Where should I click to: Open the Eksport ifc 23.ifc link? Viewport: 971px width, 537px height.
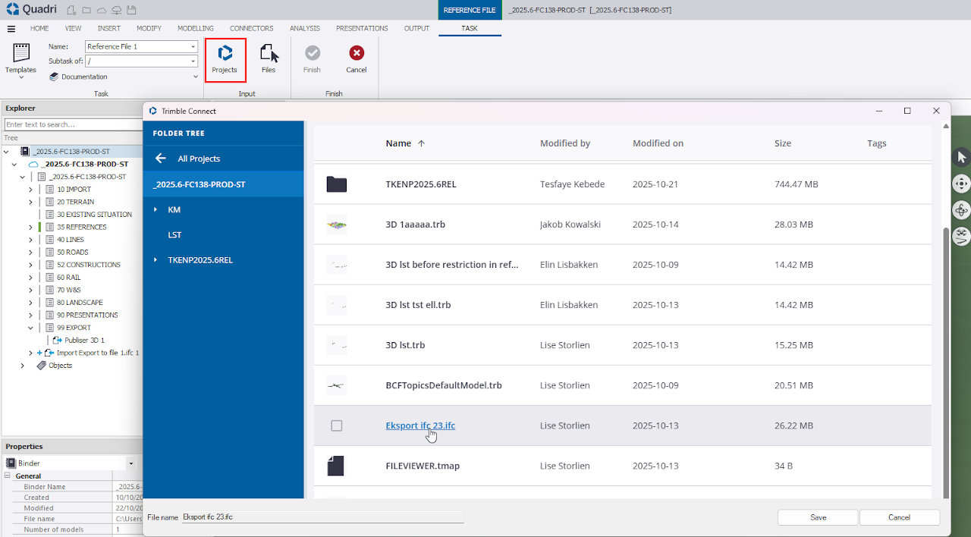coord(420,426)
